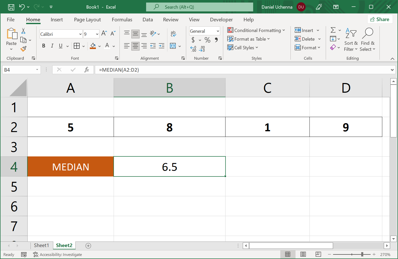Viewport: 398px width, 259px height.
Task: Click the Save icon in title bar
Action: pos(11,7)
